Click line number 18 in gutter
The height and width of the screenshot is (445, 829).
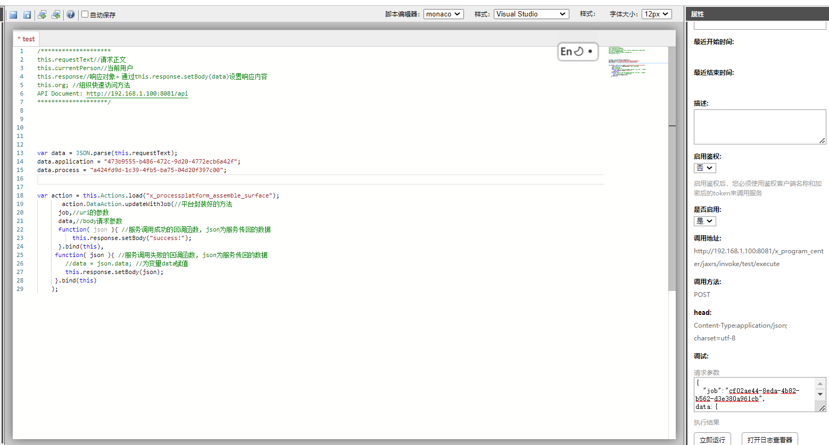click(x=20, y=195)
